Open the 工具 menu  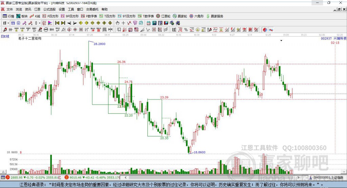click(x=71, y=9)
